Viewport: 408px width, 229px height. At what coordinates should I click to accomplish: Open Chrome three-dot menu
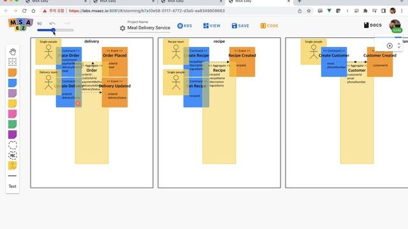coord(402,11)
